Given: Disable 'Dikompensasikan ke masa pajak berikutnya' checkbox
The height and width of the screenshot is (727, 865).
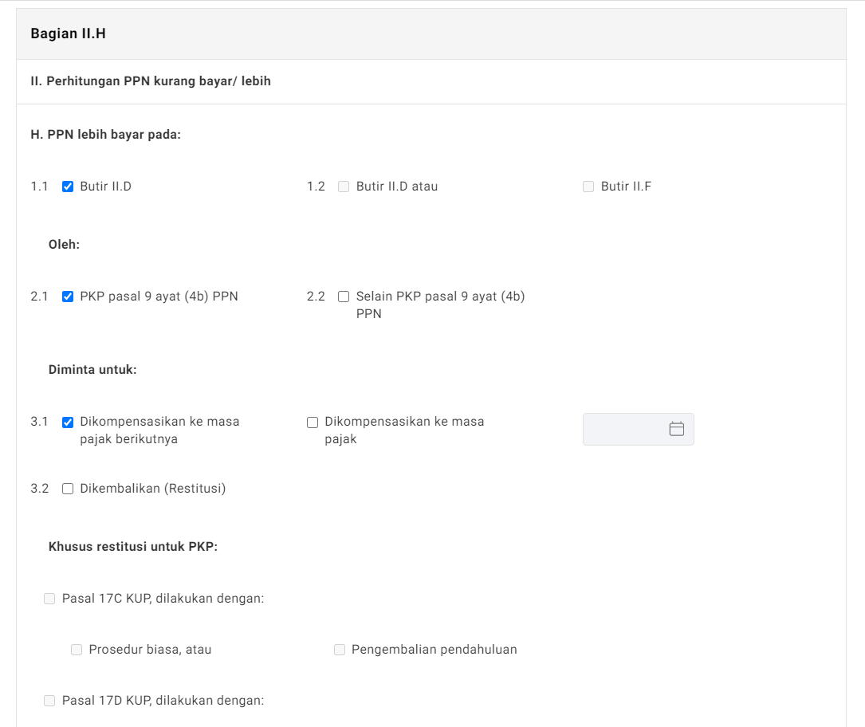Looking at the screenshot, I should point(68,422).
